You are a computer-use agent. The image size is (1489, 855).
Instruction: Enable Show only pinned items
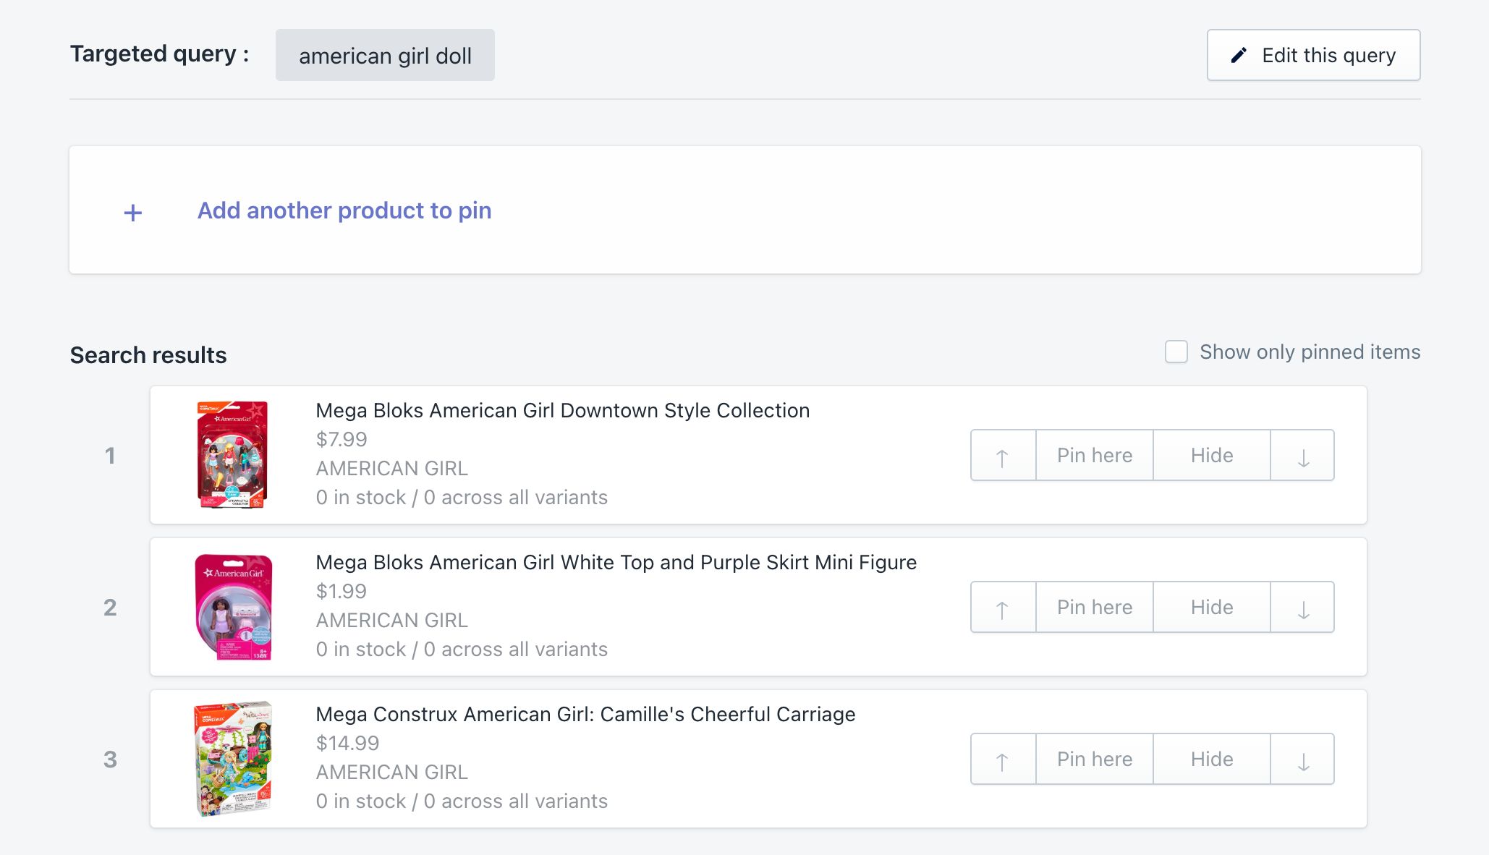pyautogui.click(x=1176, y=352)
